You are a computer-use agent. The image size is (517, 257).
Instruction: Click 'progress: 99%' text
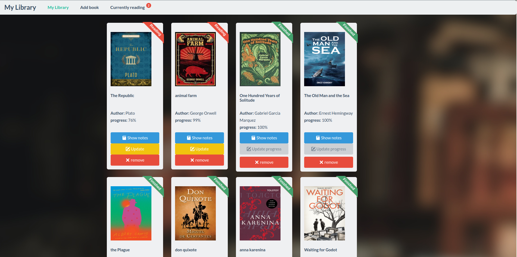pyautogui.click(x=188, y=120)
